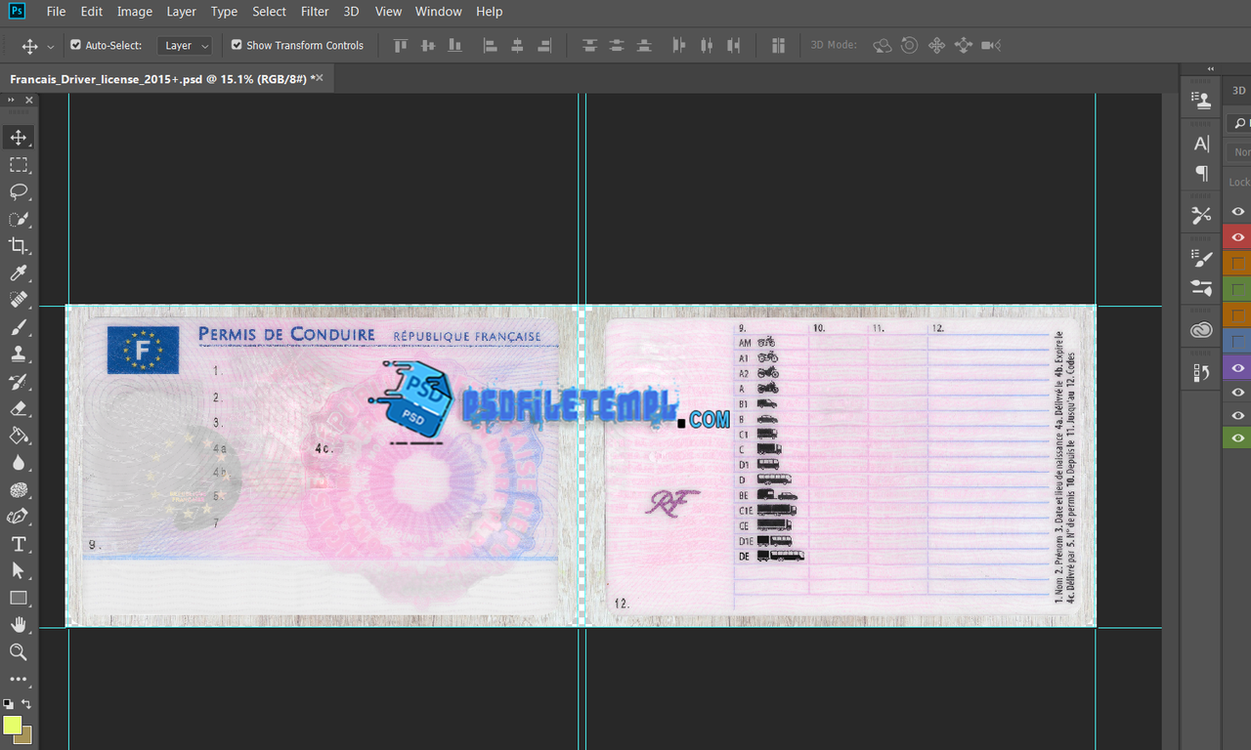Select the Move tool in the toolbox

pos(19,138)
